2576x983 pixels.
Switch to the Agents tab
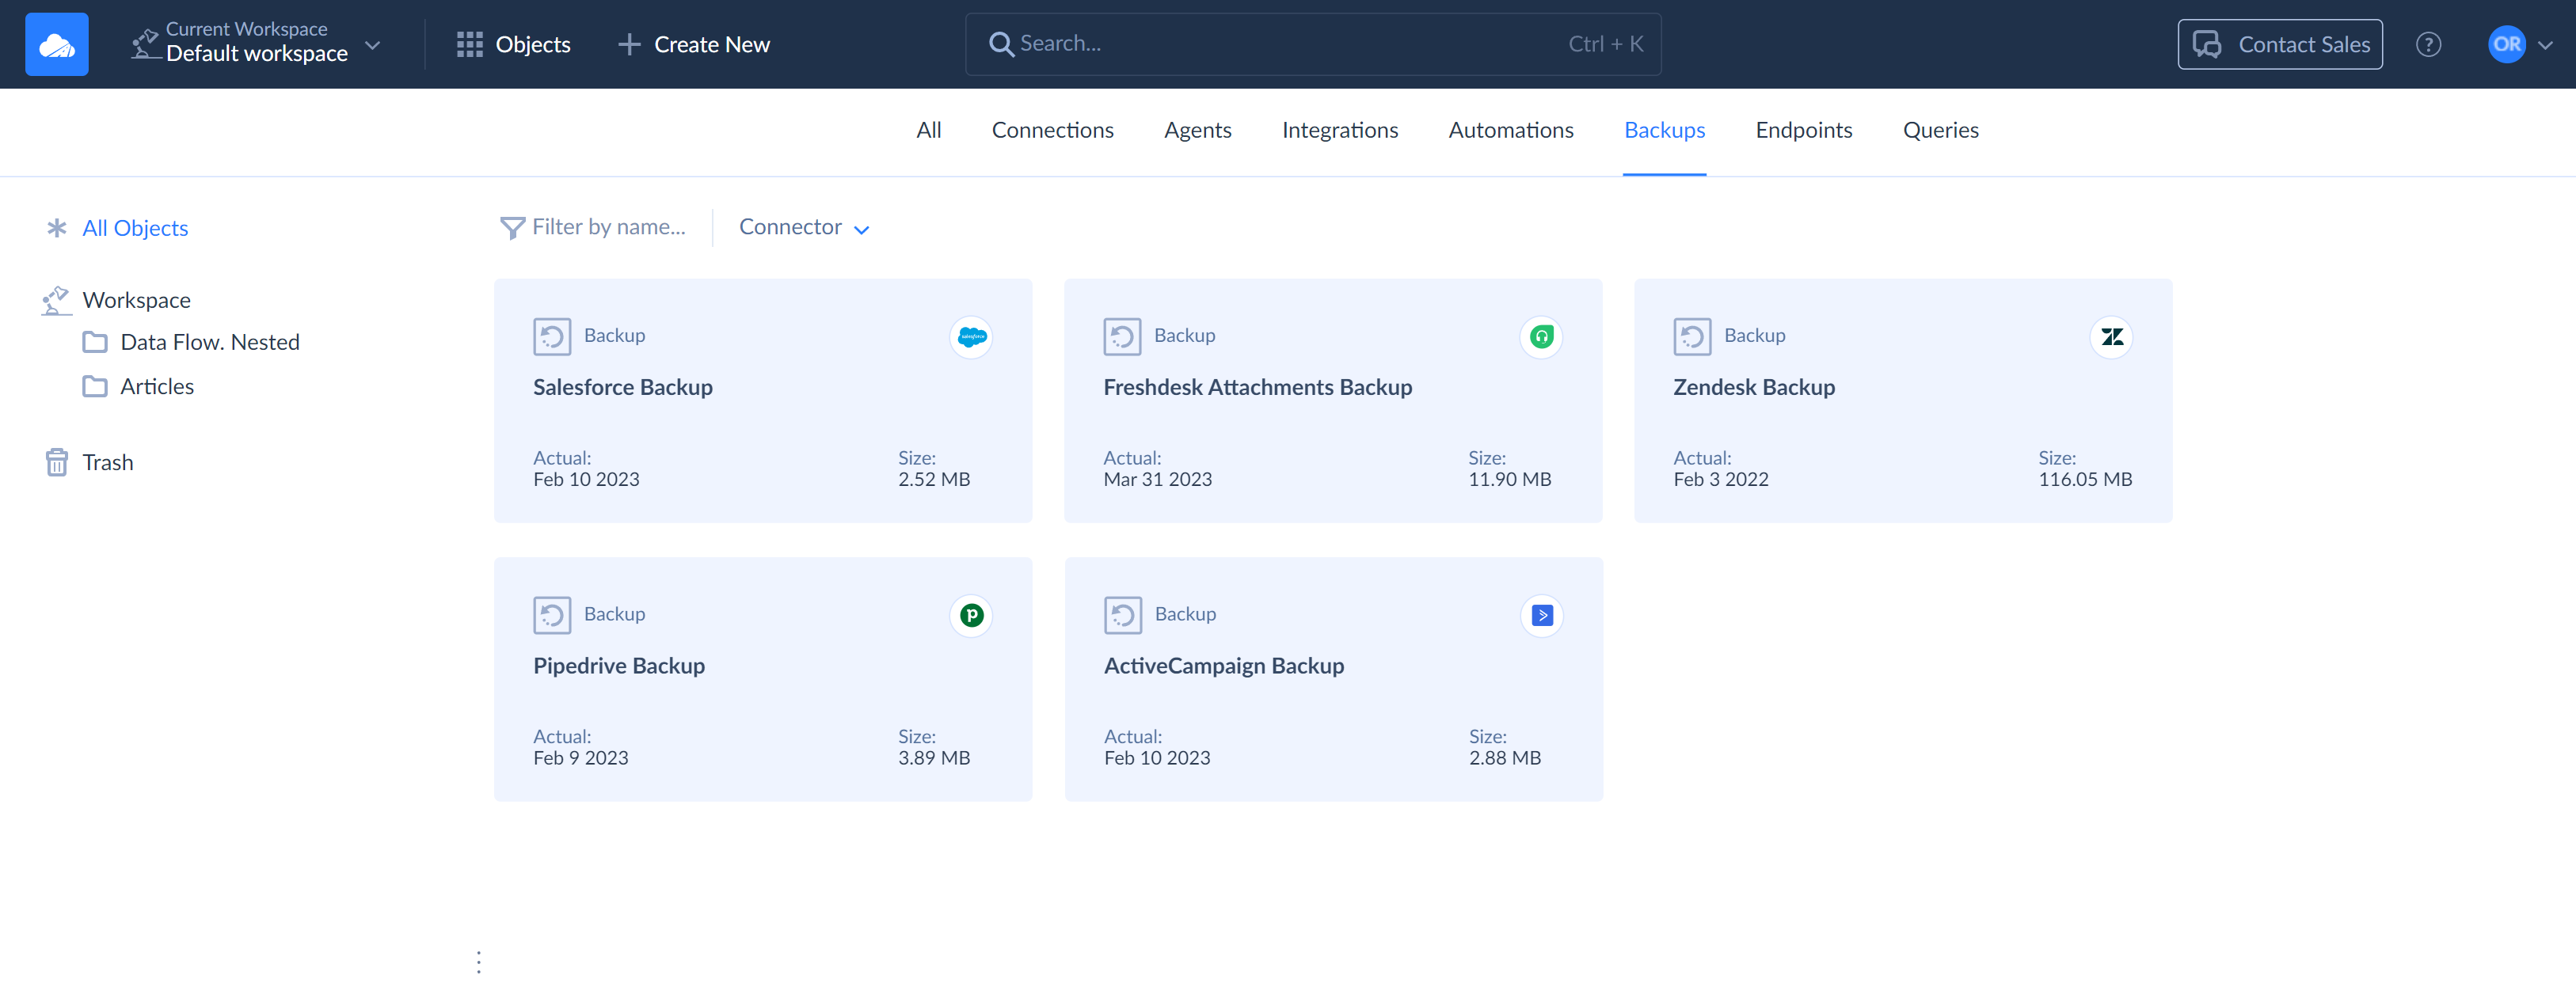click(x=1197, y=130)
